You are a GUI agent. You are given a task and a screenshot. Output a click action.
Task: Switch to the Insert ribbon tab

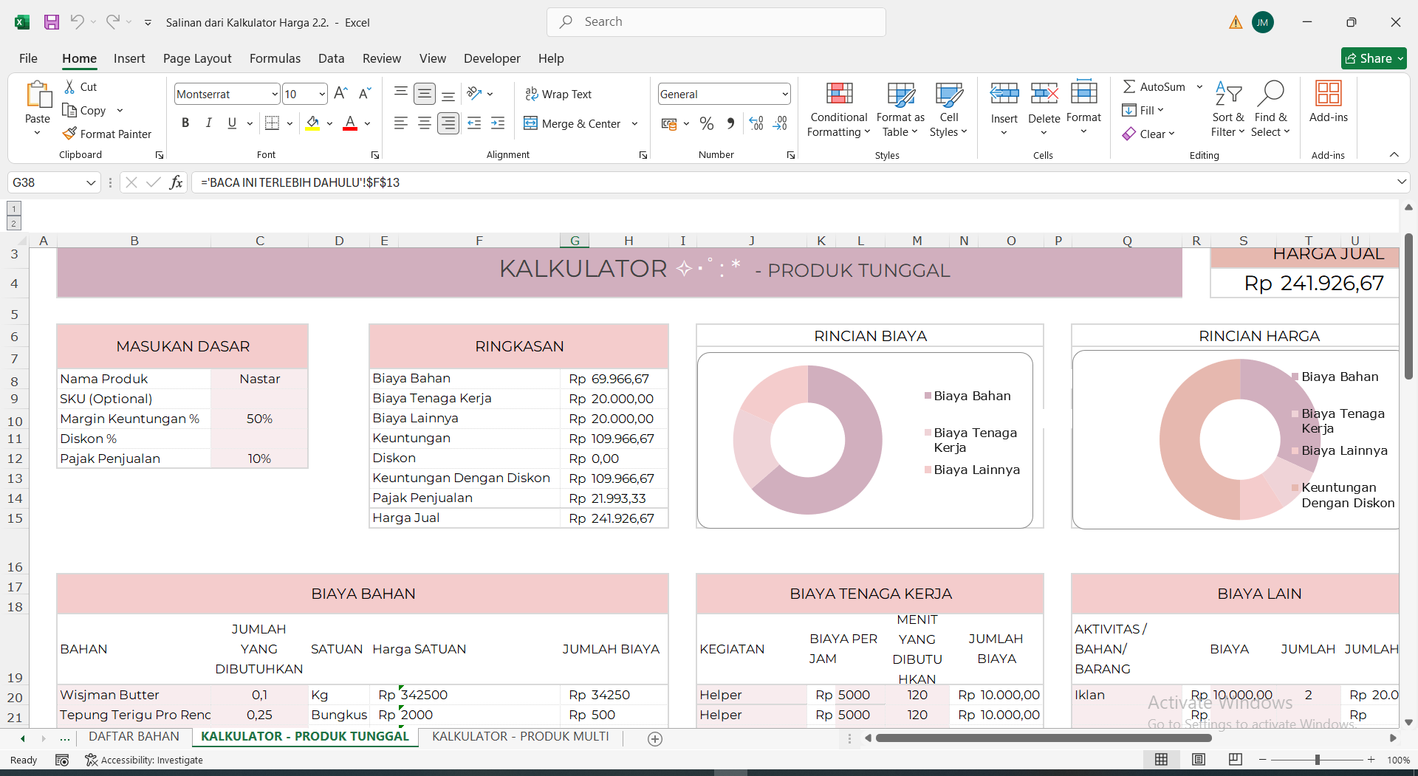[129, 58]
